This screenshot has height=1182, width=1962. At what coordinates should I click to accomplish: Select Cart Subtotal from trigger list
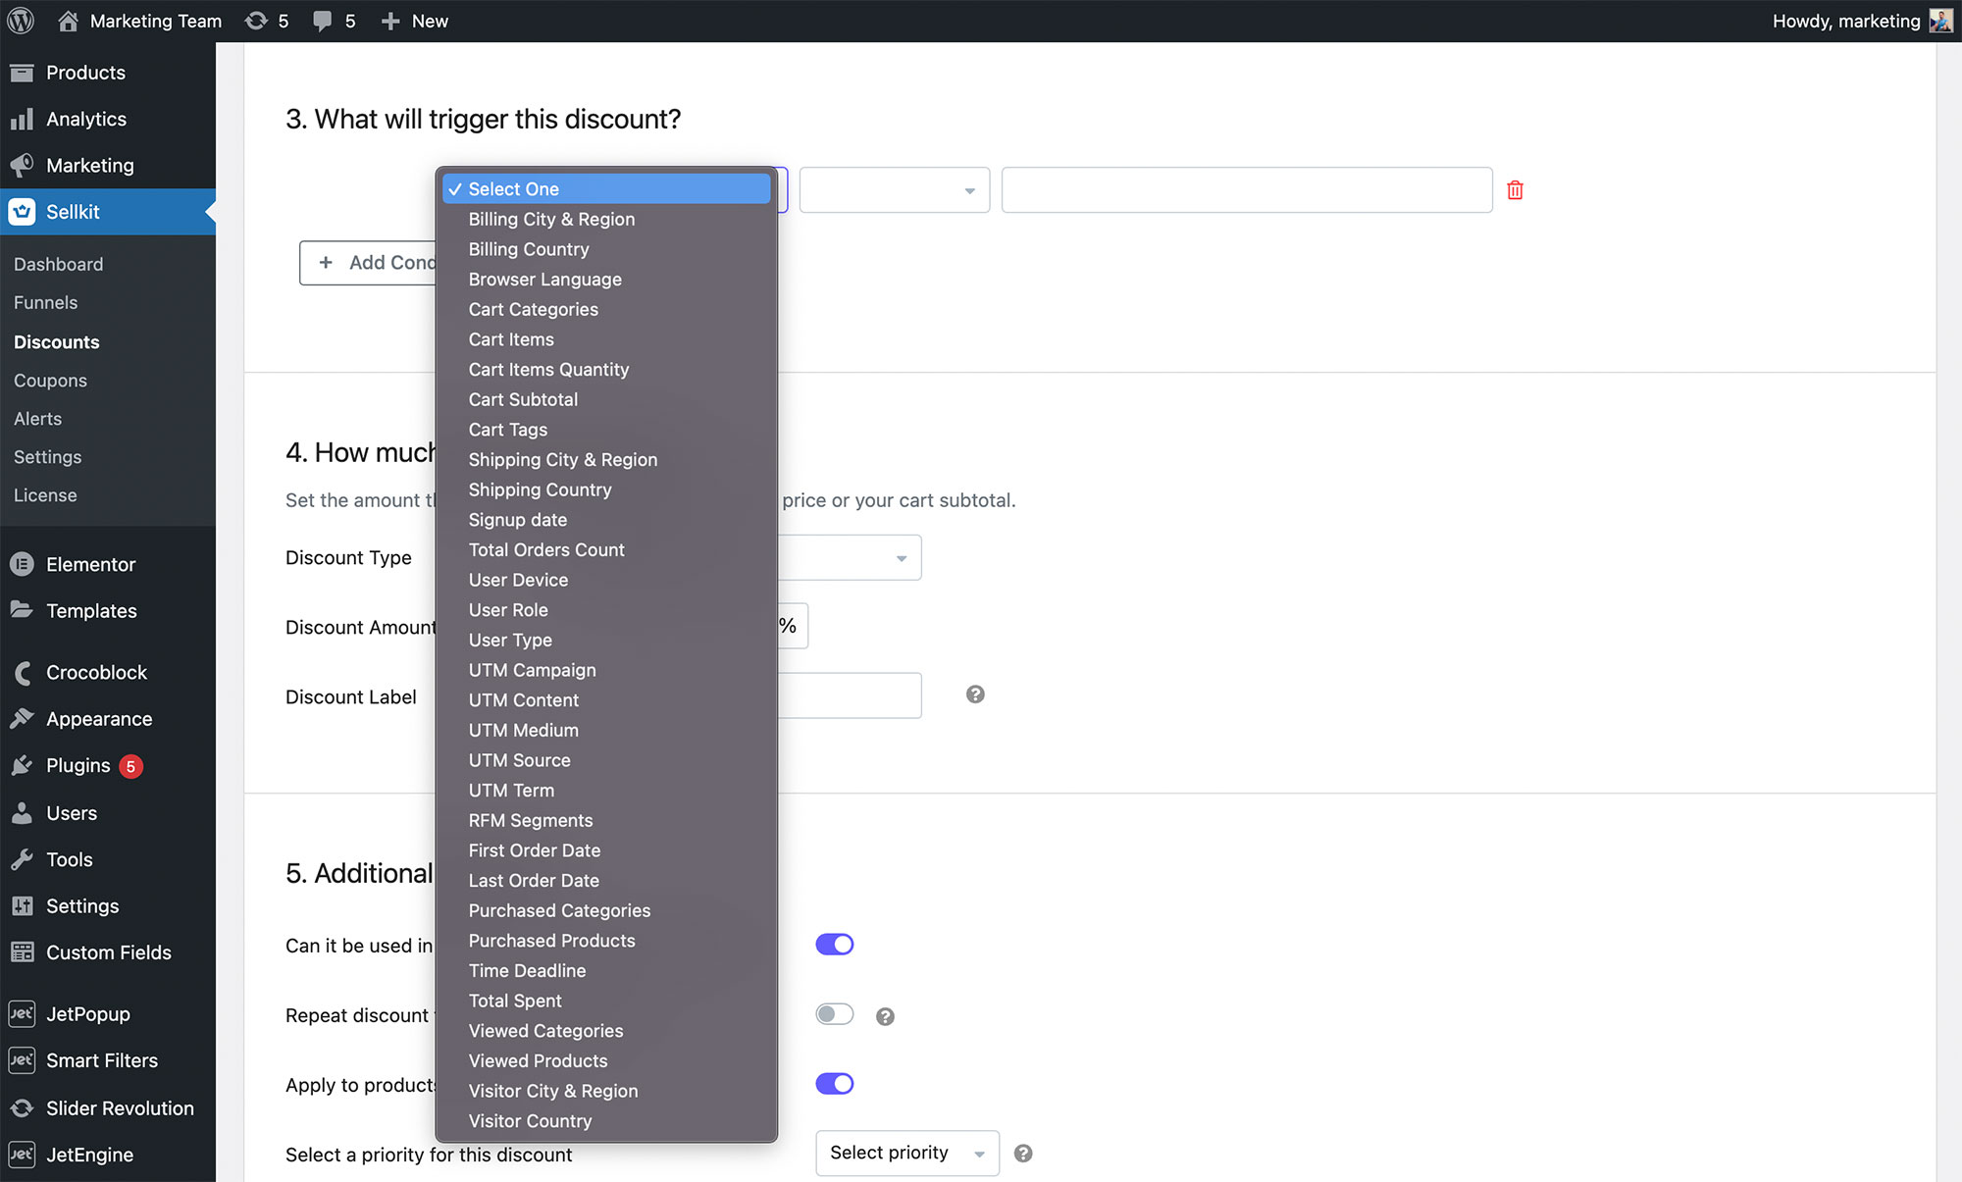click(x=523, y=399)
